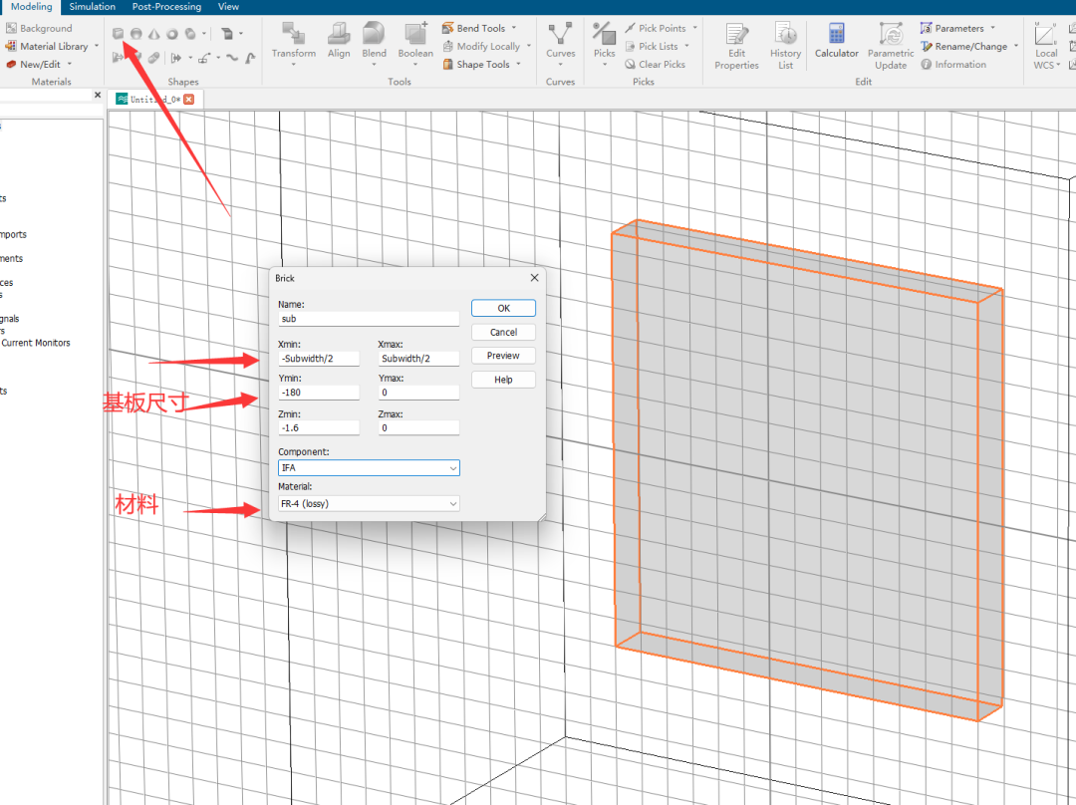Viewport: 1076px width, 805px height.
Task: Click the Trace from curve icon
Action: click(250, 59)
